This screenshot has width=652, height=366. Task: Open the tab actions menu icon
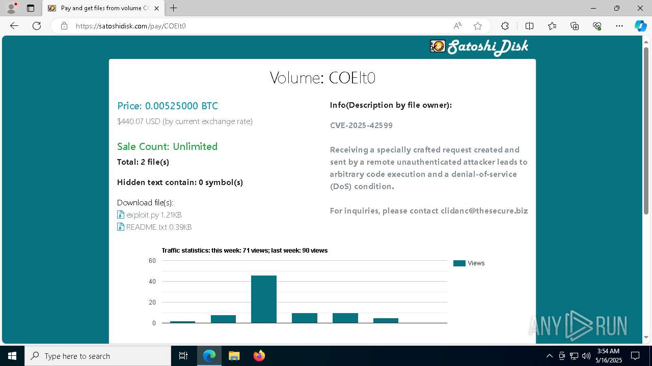click(31, 8)
